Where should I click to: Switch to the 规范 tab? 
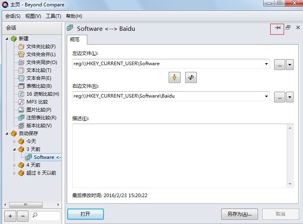click(77, 40)
